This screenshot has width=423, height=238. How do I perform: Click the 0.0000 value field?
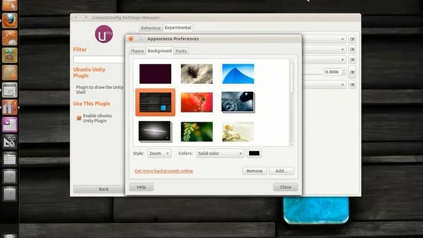click(x=332, y=72)
